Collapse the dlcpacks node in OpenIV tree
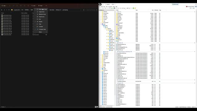This screenshot has height=111, width=197. [x=106, y=29]
